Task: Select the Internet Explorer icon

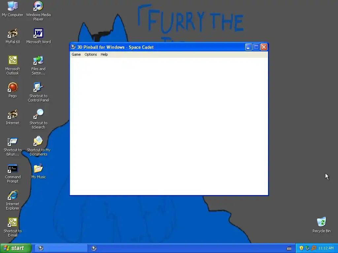Action: pyautogui.click(x=13, y=200)
